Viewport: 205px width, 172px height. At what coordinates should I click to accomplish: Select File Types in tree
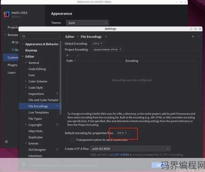click(35, 119)
